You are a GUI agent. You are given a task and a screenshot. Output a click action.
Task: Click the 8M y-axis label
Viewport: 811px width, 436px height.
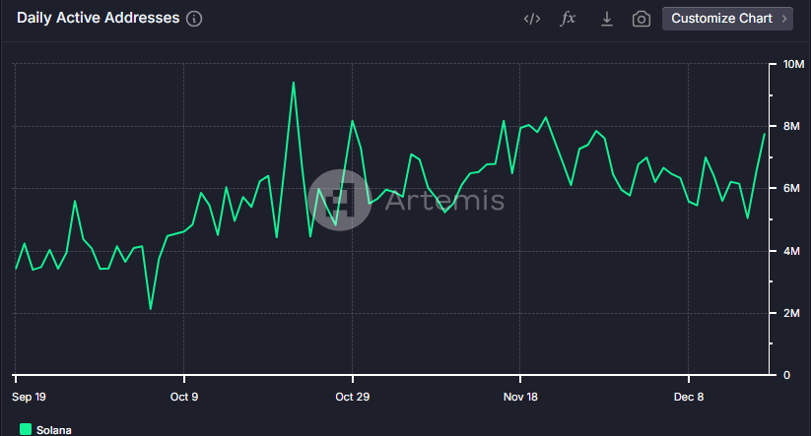tap(791, 126)
